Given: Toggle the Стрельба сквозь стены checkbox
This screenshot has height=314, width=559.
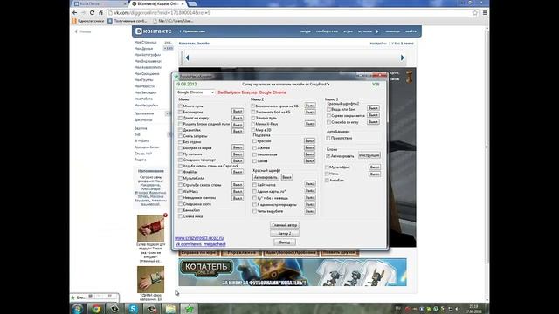Looking at the screenshot, I should (x=181, y=185).
